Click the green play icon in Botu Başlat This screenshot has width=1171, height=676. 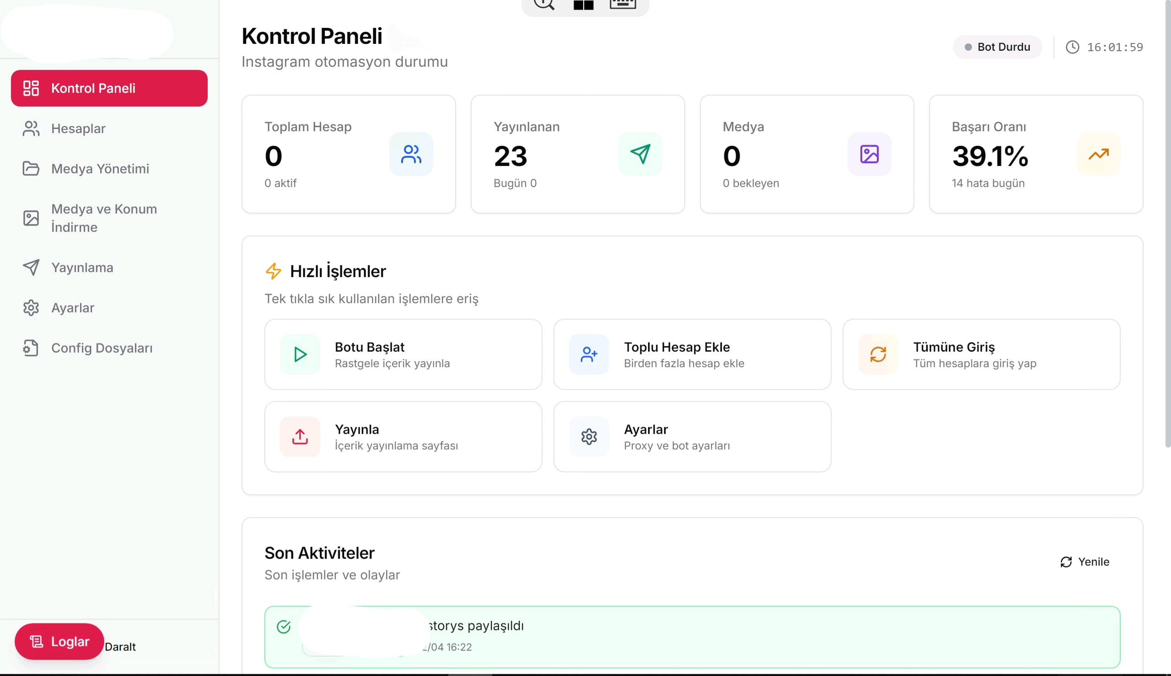point(300,354)
